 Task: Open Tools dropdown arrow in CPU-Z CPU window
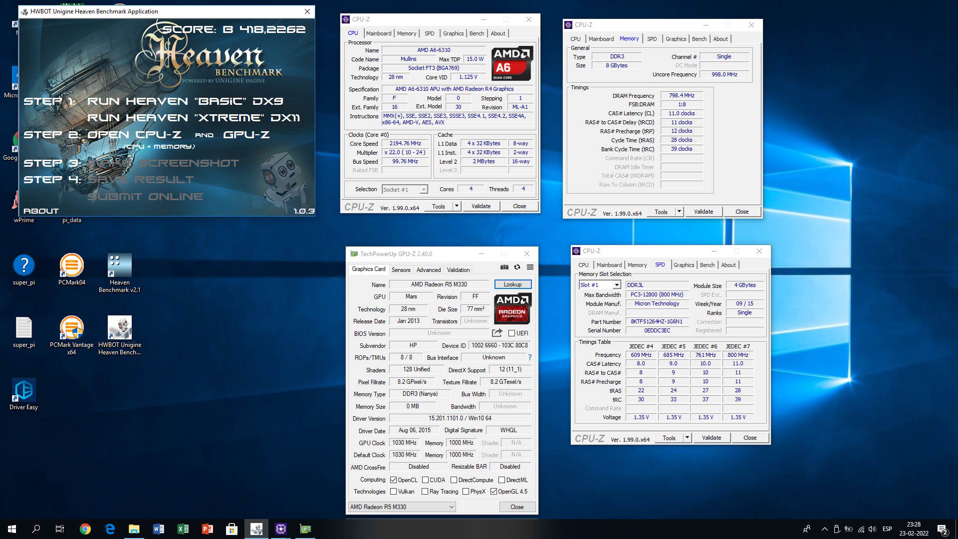tap(456, 206)
